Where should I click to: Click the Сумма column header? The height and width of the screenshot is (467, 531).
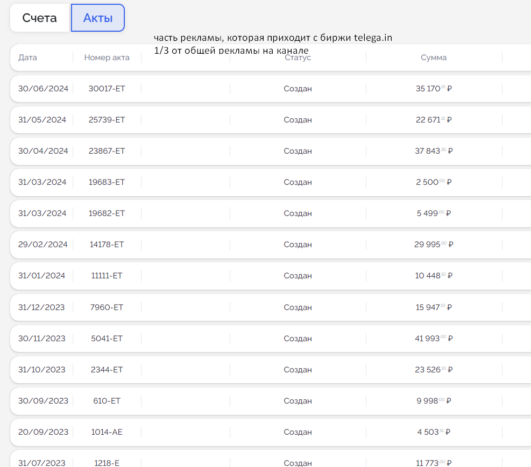point(433,58)
